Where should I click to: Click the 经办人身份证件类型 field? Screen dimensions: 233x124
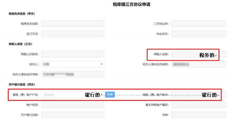pos(199,64)
